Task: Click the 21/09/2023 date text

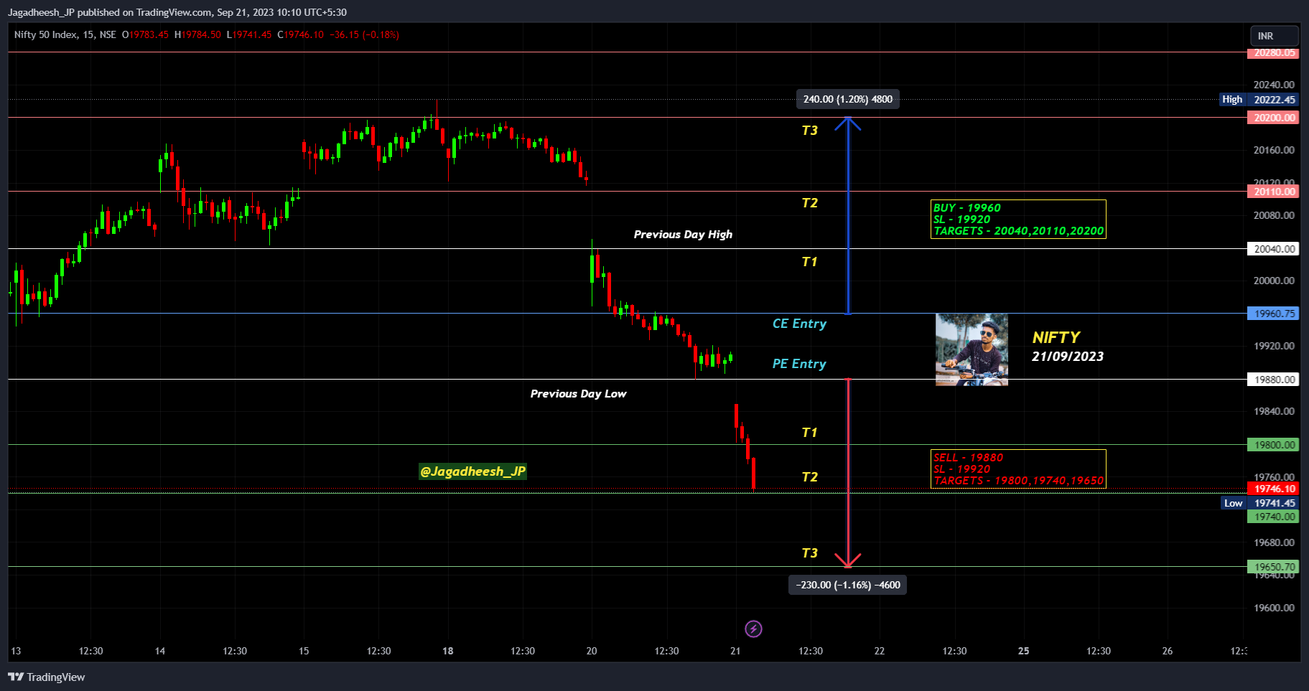Action: coord(1068,357)
